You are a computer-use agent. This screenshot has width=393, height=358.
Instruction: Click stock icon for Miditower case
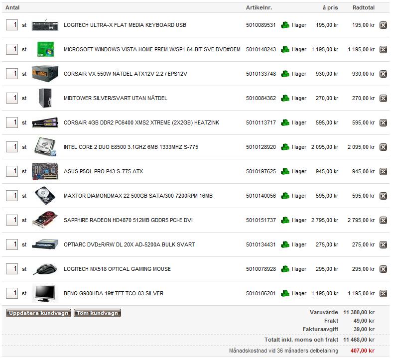(x=285, y=98)
